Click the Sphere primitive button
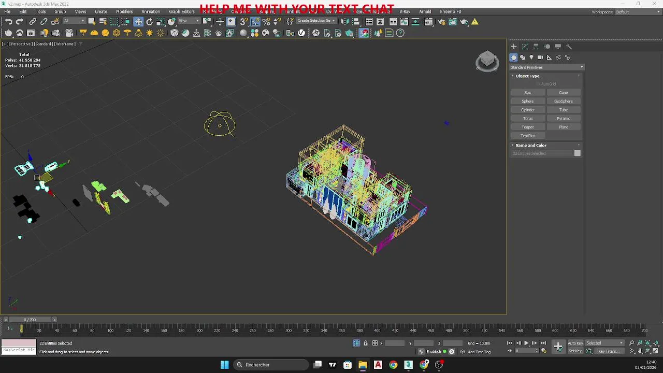The image size is (663, 373). point(528,101)
